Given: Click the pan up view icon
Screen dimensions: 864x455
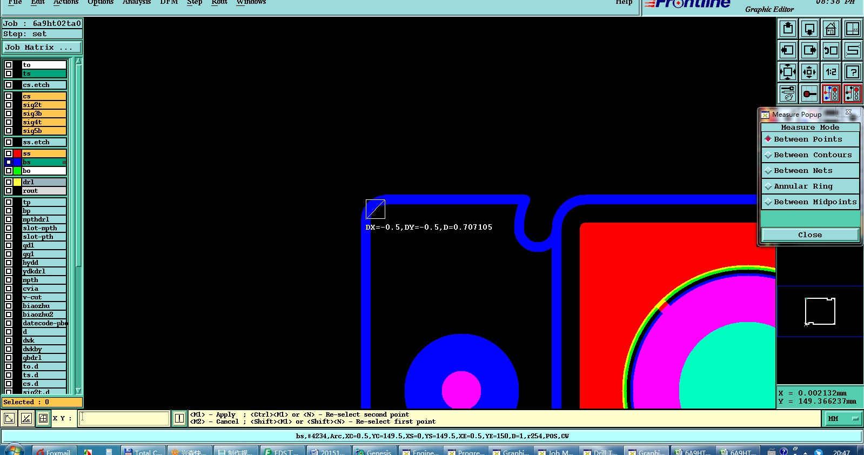Looking at the screenshot, I should tap(788, 29).
